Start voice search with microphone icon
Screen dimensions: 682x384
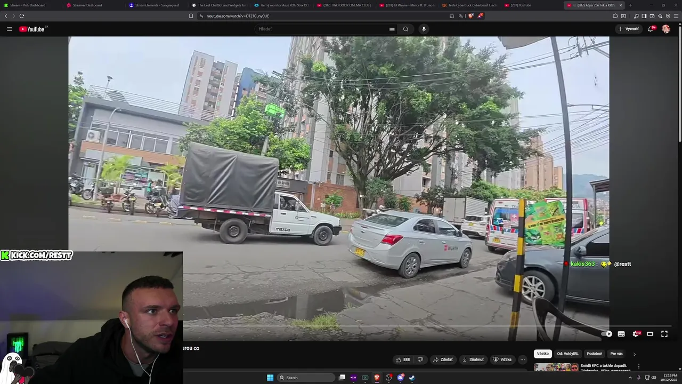point(424,29)
